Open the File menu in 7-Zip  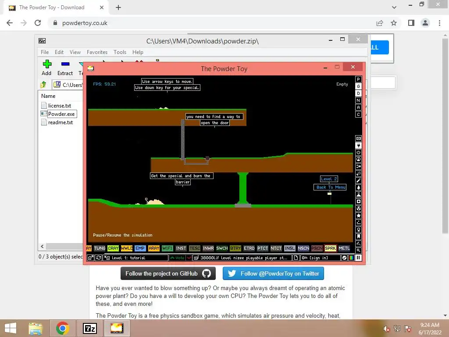(45, 52)
